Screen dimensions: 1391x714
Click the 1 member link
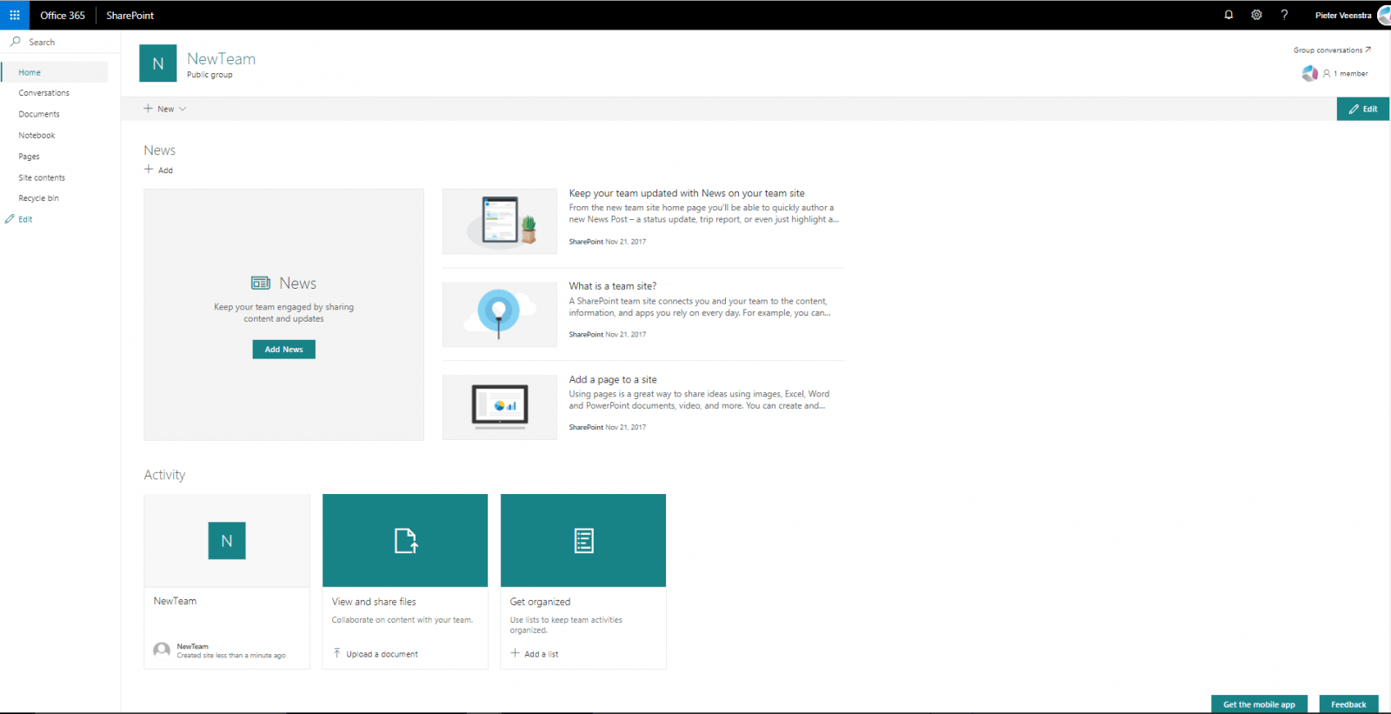click(x=1346, y=74)
